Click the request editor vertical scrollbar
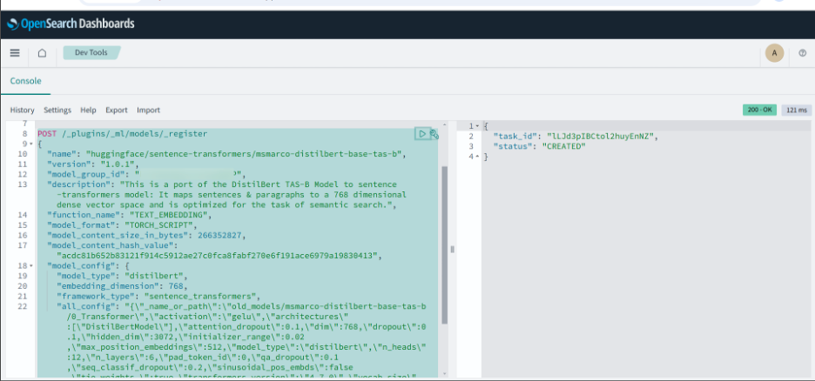Image resolution: width=815 pixels, height=381 pixels. pos(444,244)
